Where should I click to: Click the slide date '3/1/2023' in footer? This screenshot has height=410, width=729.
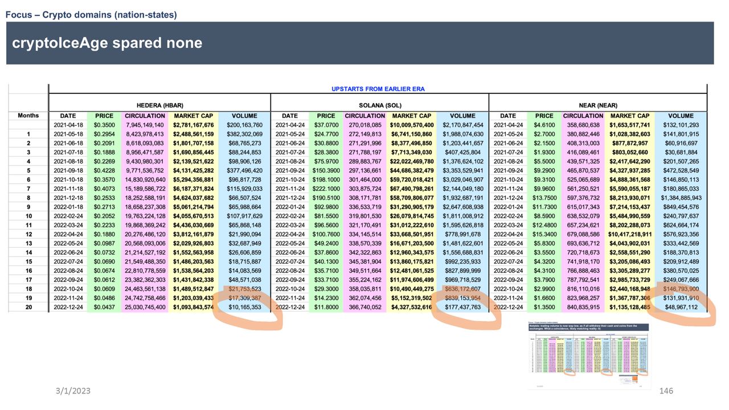click(x=73, y=391)
